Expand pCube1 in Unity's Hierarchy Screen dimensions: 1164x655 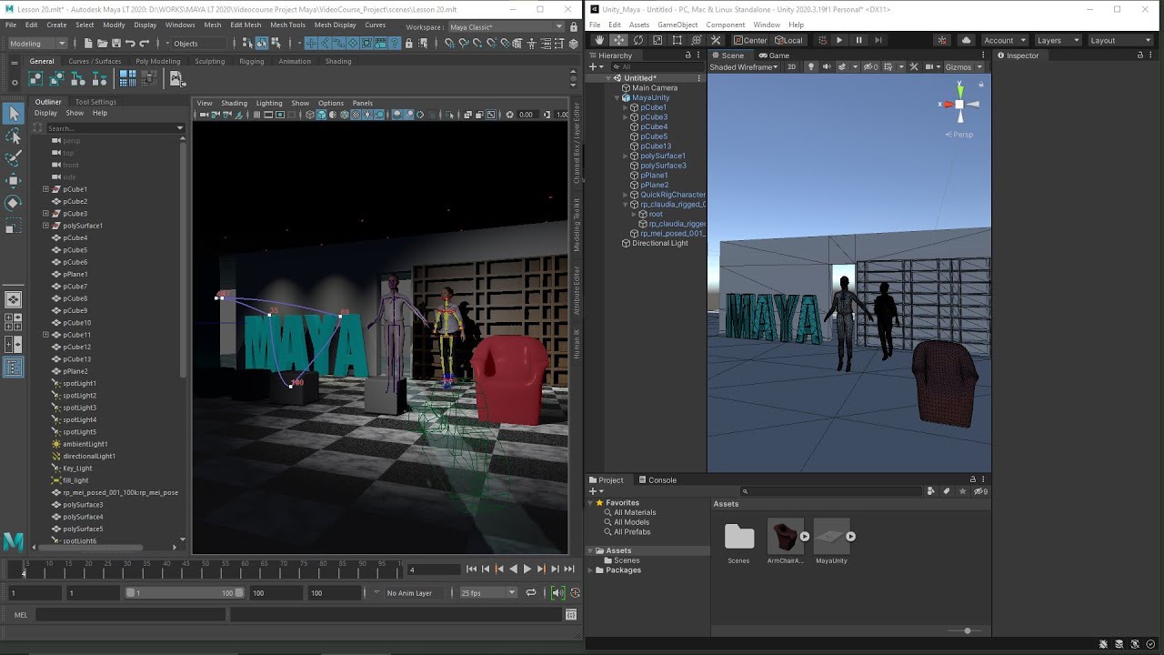point(625,107)
